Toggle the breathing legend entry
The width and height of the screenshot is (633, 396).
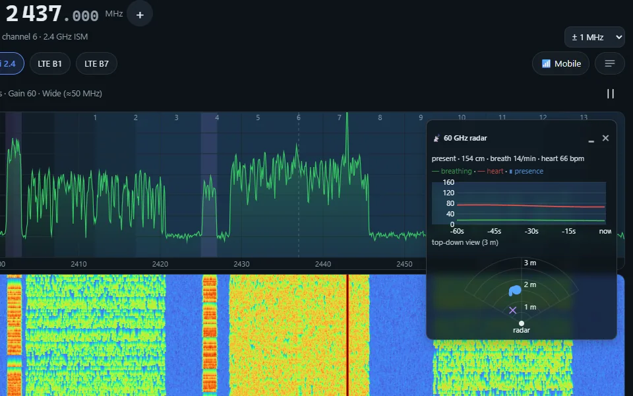(452, 171)
